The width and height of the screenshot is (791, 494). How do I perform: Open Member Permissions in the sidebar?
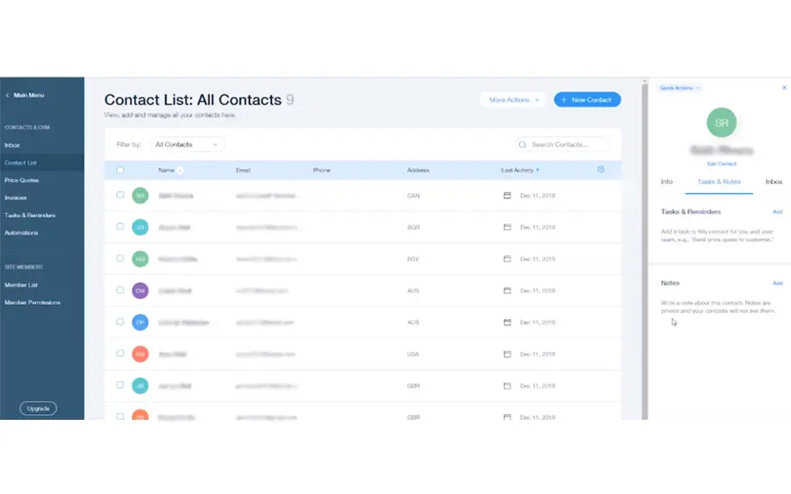(32, 302)
